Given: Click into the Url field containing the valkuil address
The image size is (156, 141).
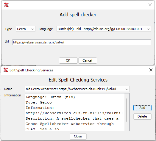Looking at the screenshot, I should [x=82, y=42].
